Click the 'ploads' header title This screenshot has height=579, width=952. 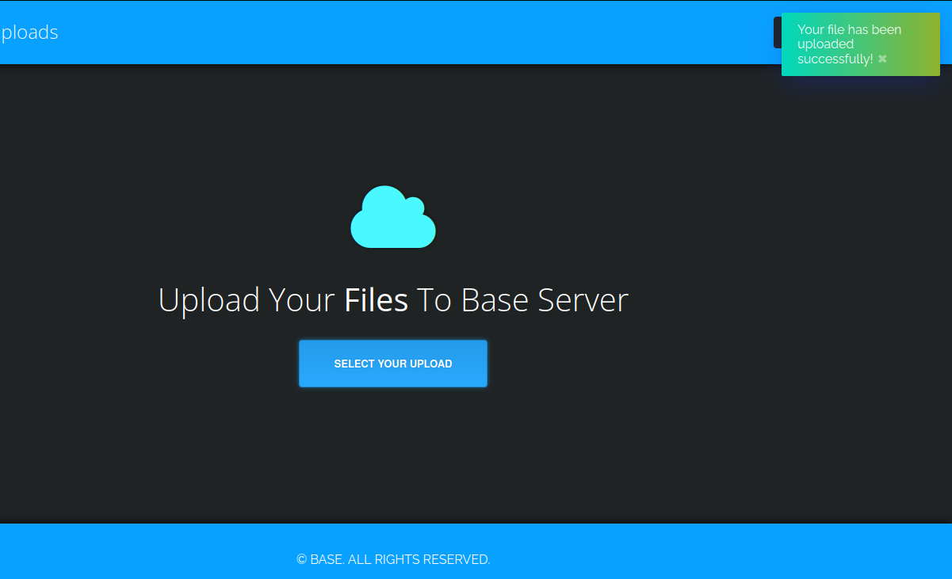click(29, 32)
